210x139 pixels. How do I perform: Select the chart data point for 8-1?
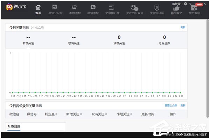[125, 93]
